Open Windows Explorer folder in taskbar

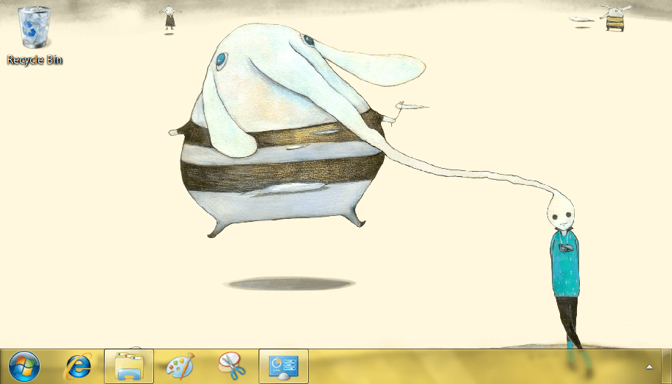(x=129, y=367)
